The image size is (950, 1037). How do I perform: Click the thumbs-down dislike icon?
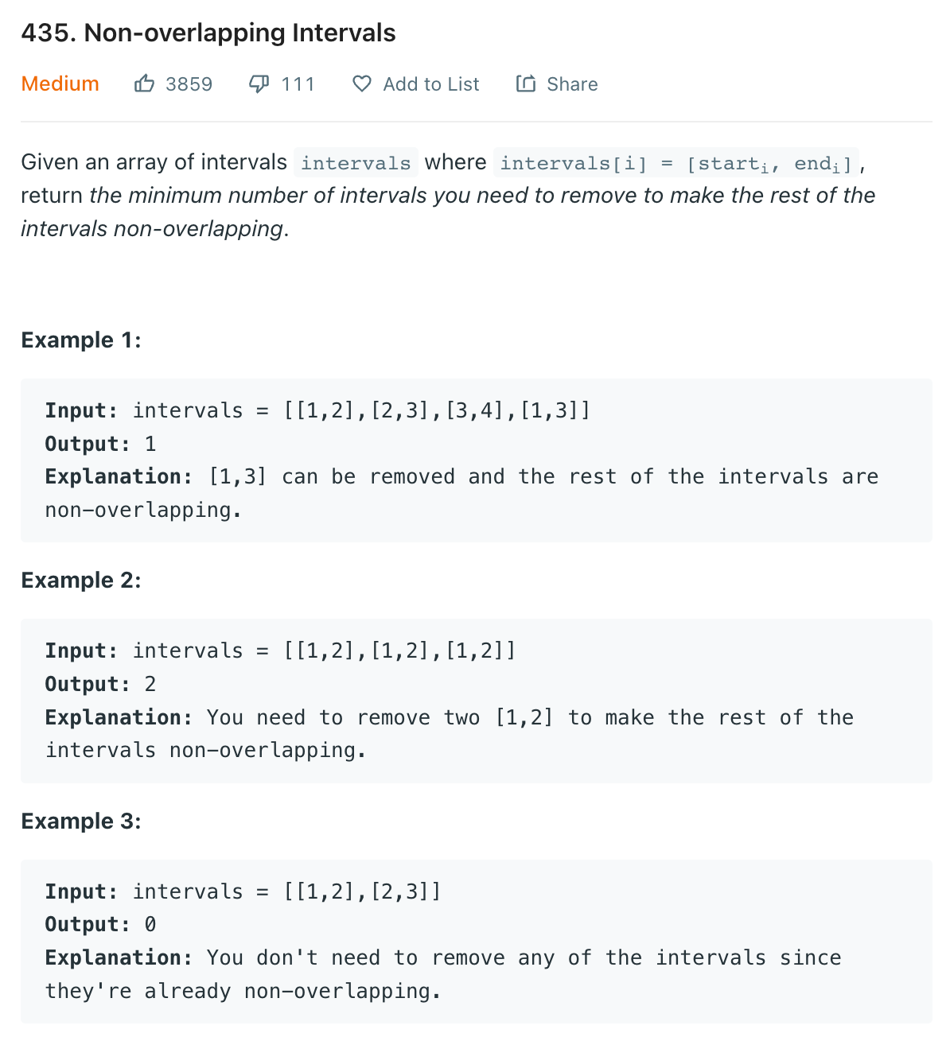259,84
